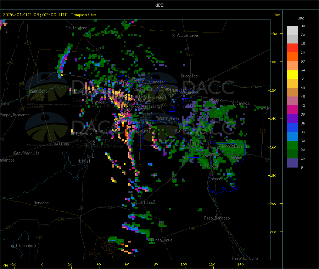The image size is (319, 269).
Task: Click the 60 dBZ orange legend swatch
Action: pyautogui.click(x=292, y=57)
